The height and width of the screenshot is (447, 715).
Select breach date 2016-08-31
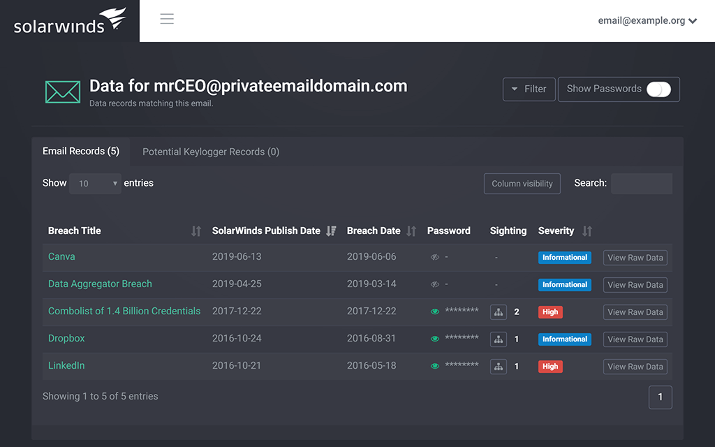pyautogui.click(x=371, y=339)
